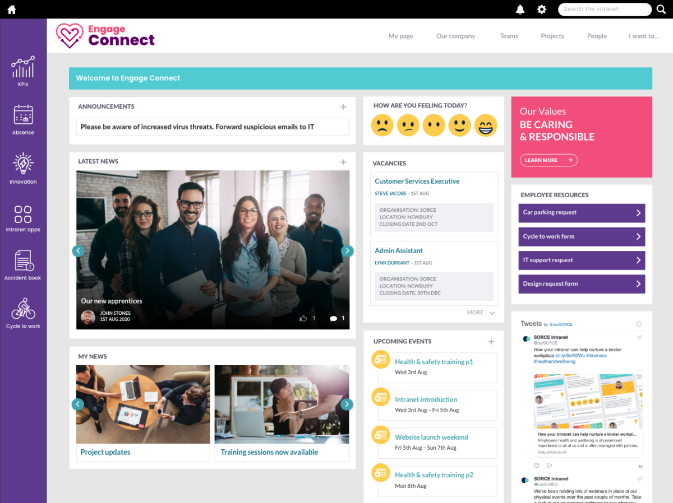Open the Accident book
This screenshot has width=673, height=503.
(23, 262)
